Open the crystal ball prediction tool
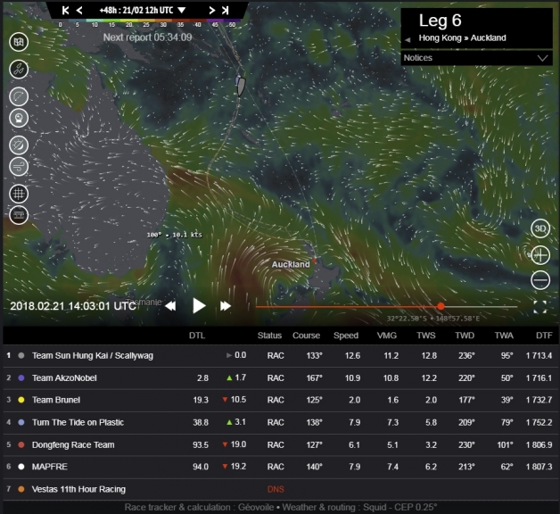This screenshot has width=560, height=514. coord(19,118)
